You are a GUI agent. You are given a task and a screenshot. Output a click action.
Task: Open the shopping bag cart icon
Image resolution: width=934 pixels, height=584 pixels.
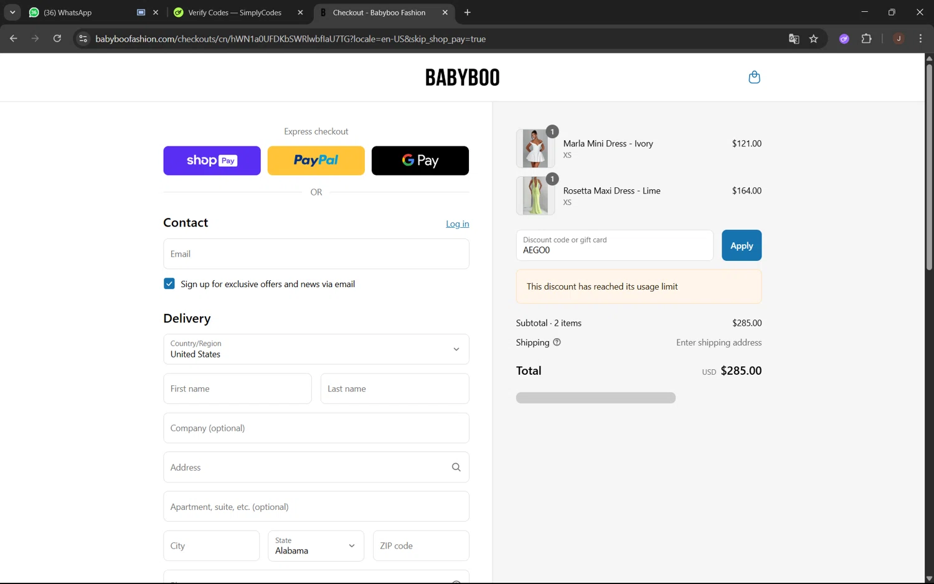(x=754, y=77)
